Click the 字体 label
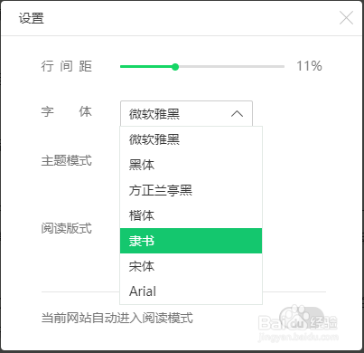The image size is (364, 353). click(x=67, y=111)
